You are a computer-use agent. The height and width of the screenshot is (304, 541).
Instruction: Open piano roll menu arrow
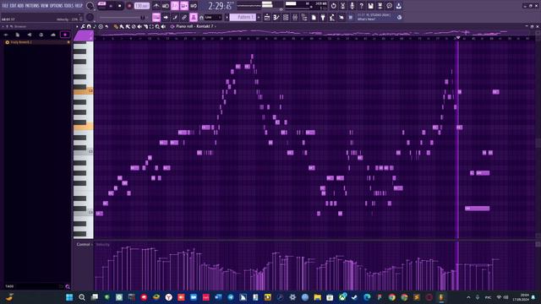pyautogui.click(x=77, y=26)
